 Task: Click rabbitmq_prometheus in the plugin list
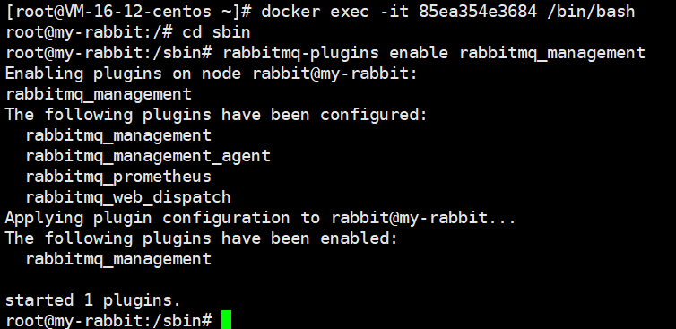click(x=118, y=177)
